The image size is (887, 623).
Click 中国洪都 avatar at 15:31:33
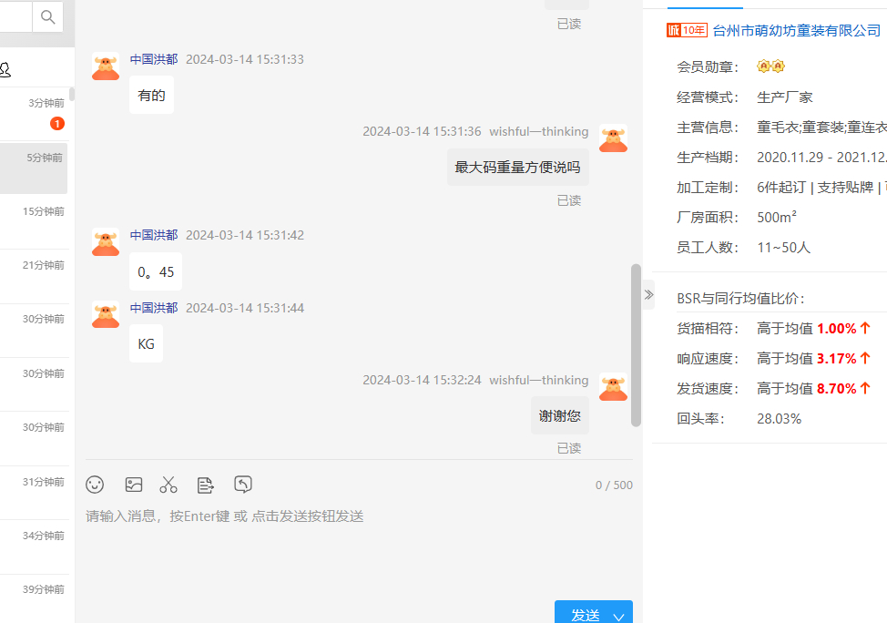106,66
